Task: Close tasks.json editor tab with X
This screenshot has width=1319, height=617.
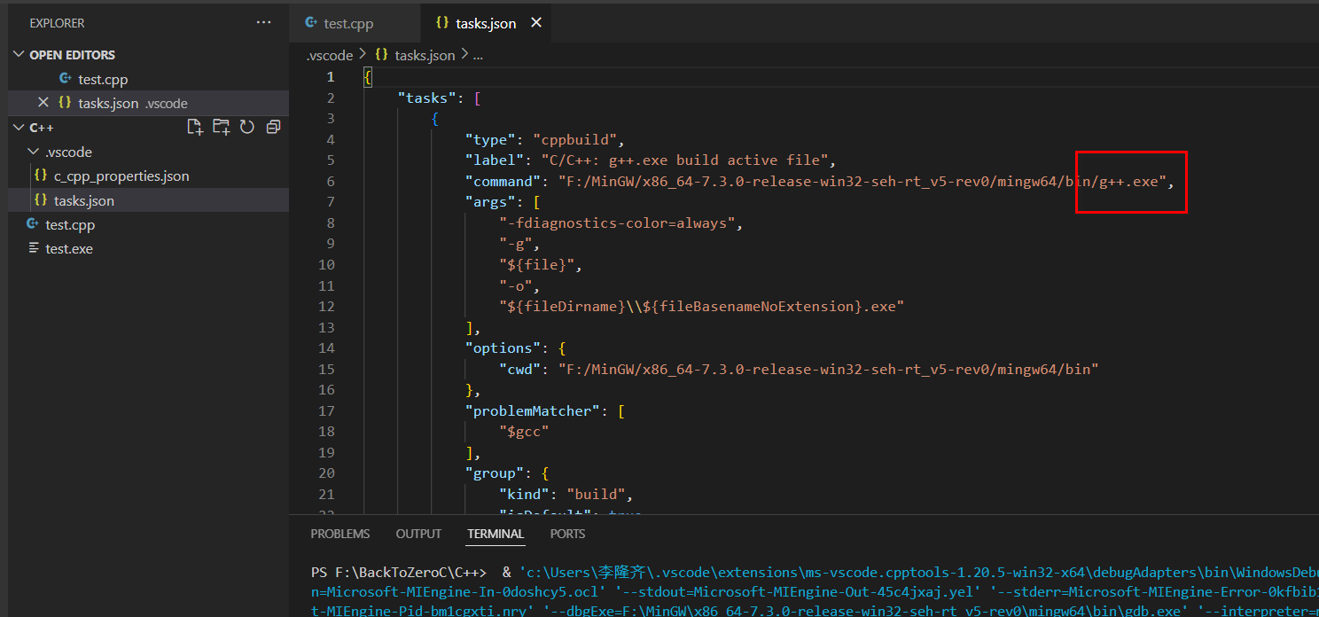Action: pyautogui.click(x=535, y=23)
